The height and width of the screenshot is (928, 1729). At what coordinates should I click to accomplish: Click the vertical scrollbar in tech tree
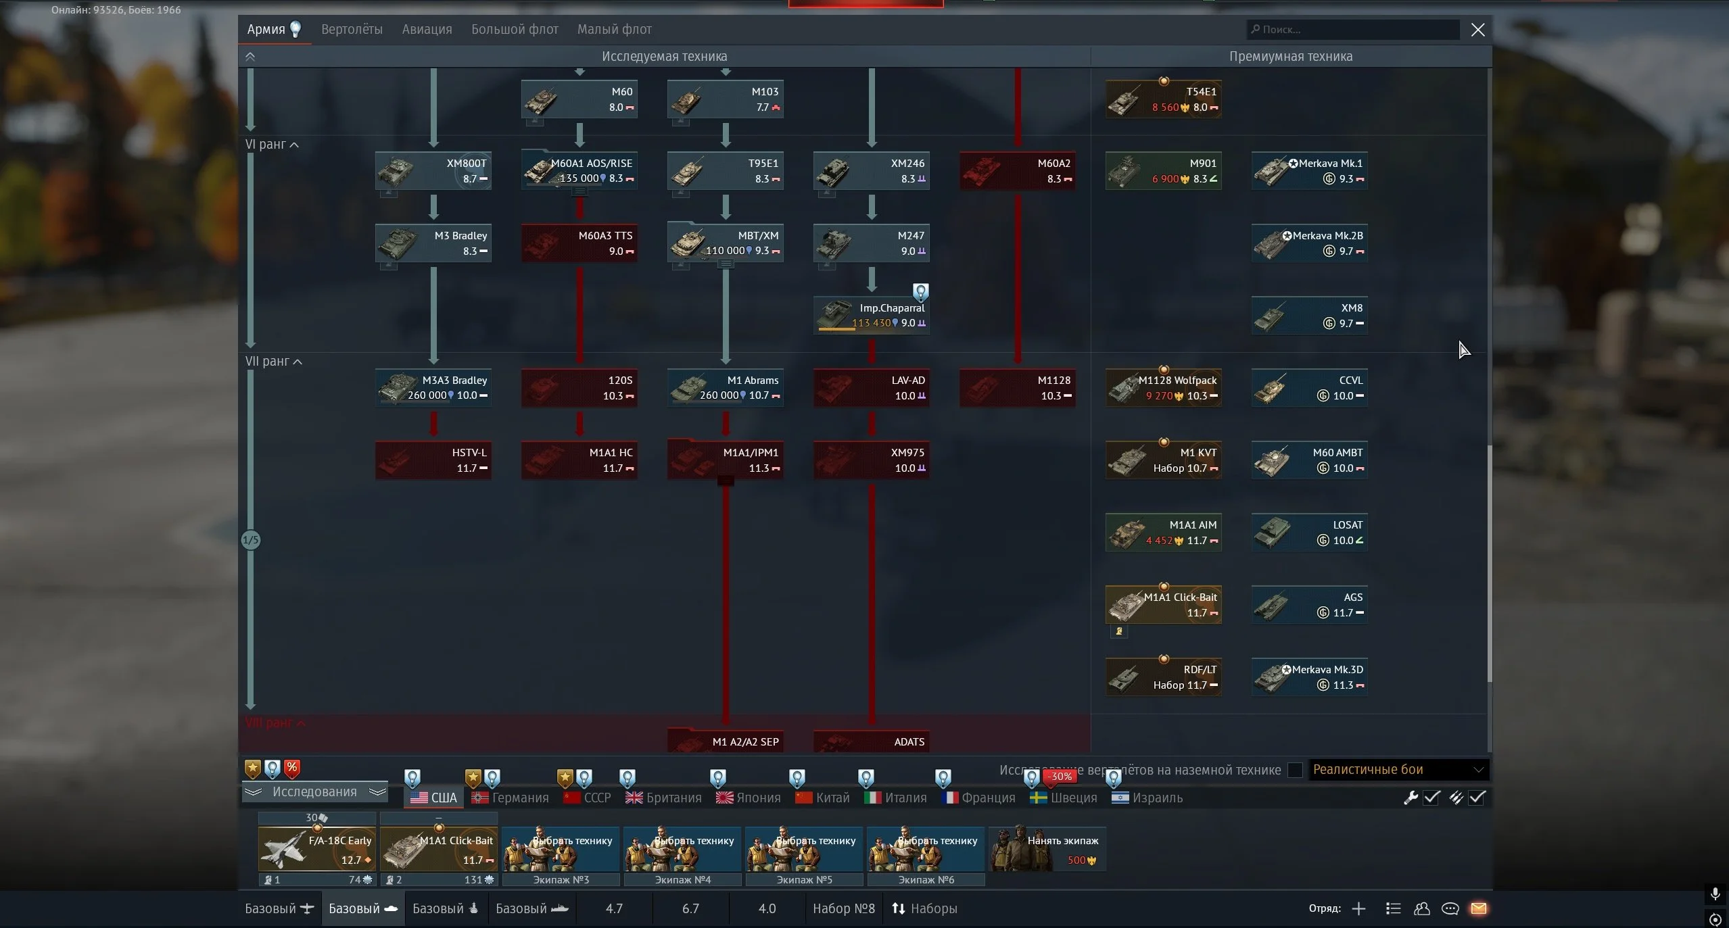(1488, 564)
